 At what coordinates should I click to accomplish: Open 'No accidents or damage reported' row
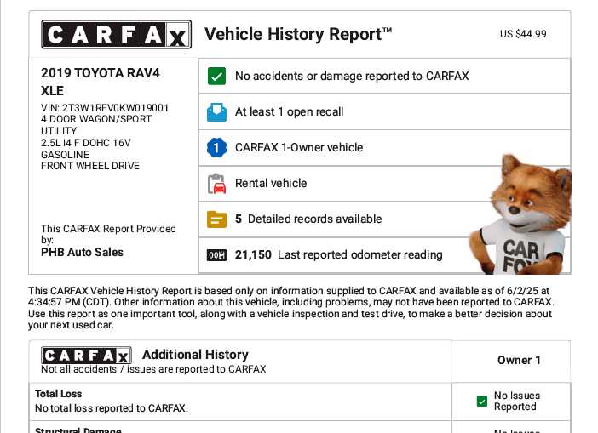tap(351, 77)
